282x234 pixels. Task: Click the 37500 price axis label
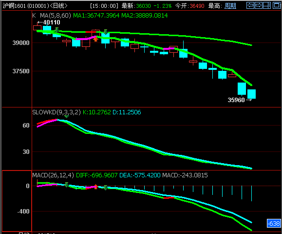[21, 71]
